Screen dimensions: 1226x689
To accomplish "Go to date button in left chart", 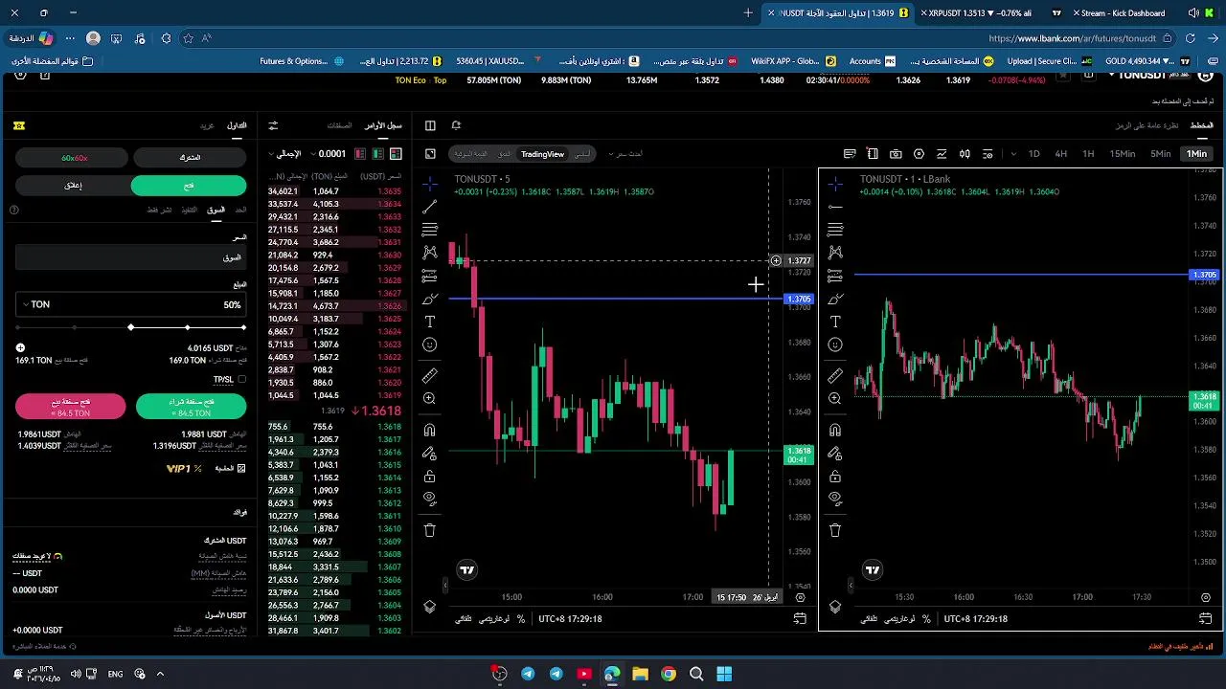I will click(x=800, y=619).
